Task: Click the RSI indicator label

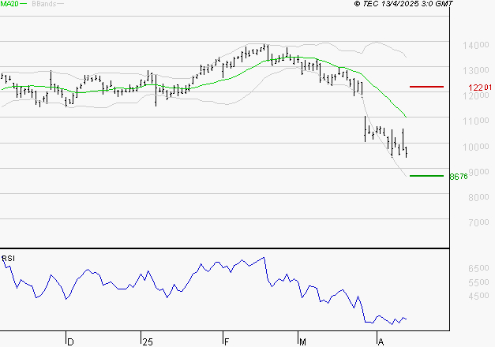Action: pos(8,259)
